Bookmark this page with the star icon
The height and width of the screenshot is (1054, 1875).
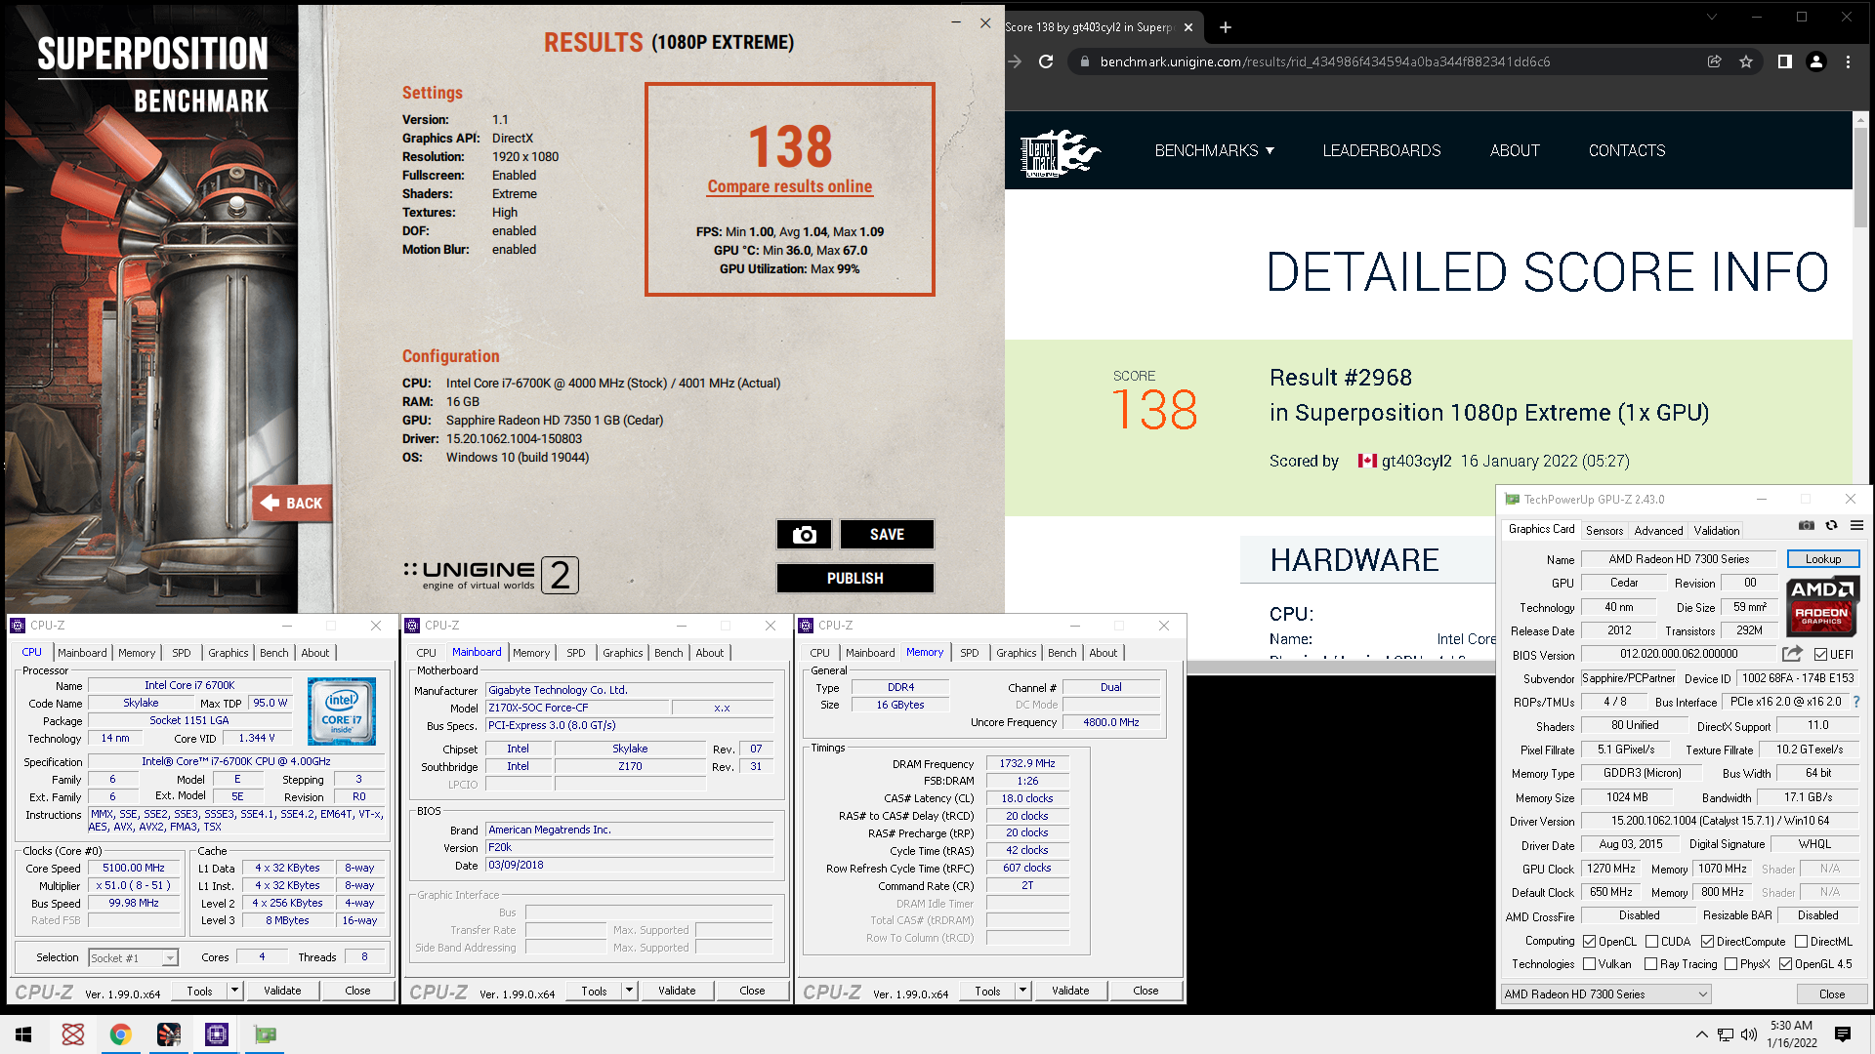(1746, 61)
